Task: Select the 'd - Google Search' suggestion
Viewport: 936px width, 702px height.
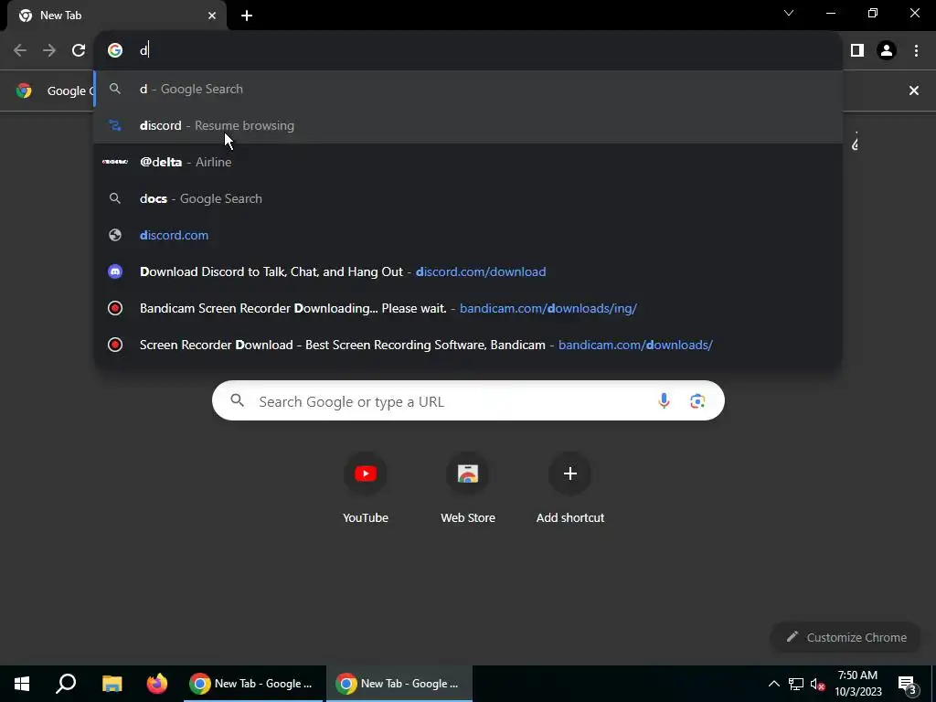Action: (x=468, y=89)
